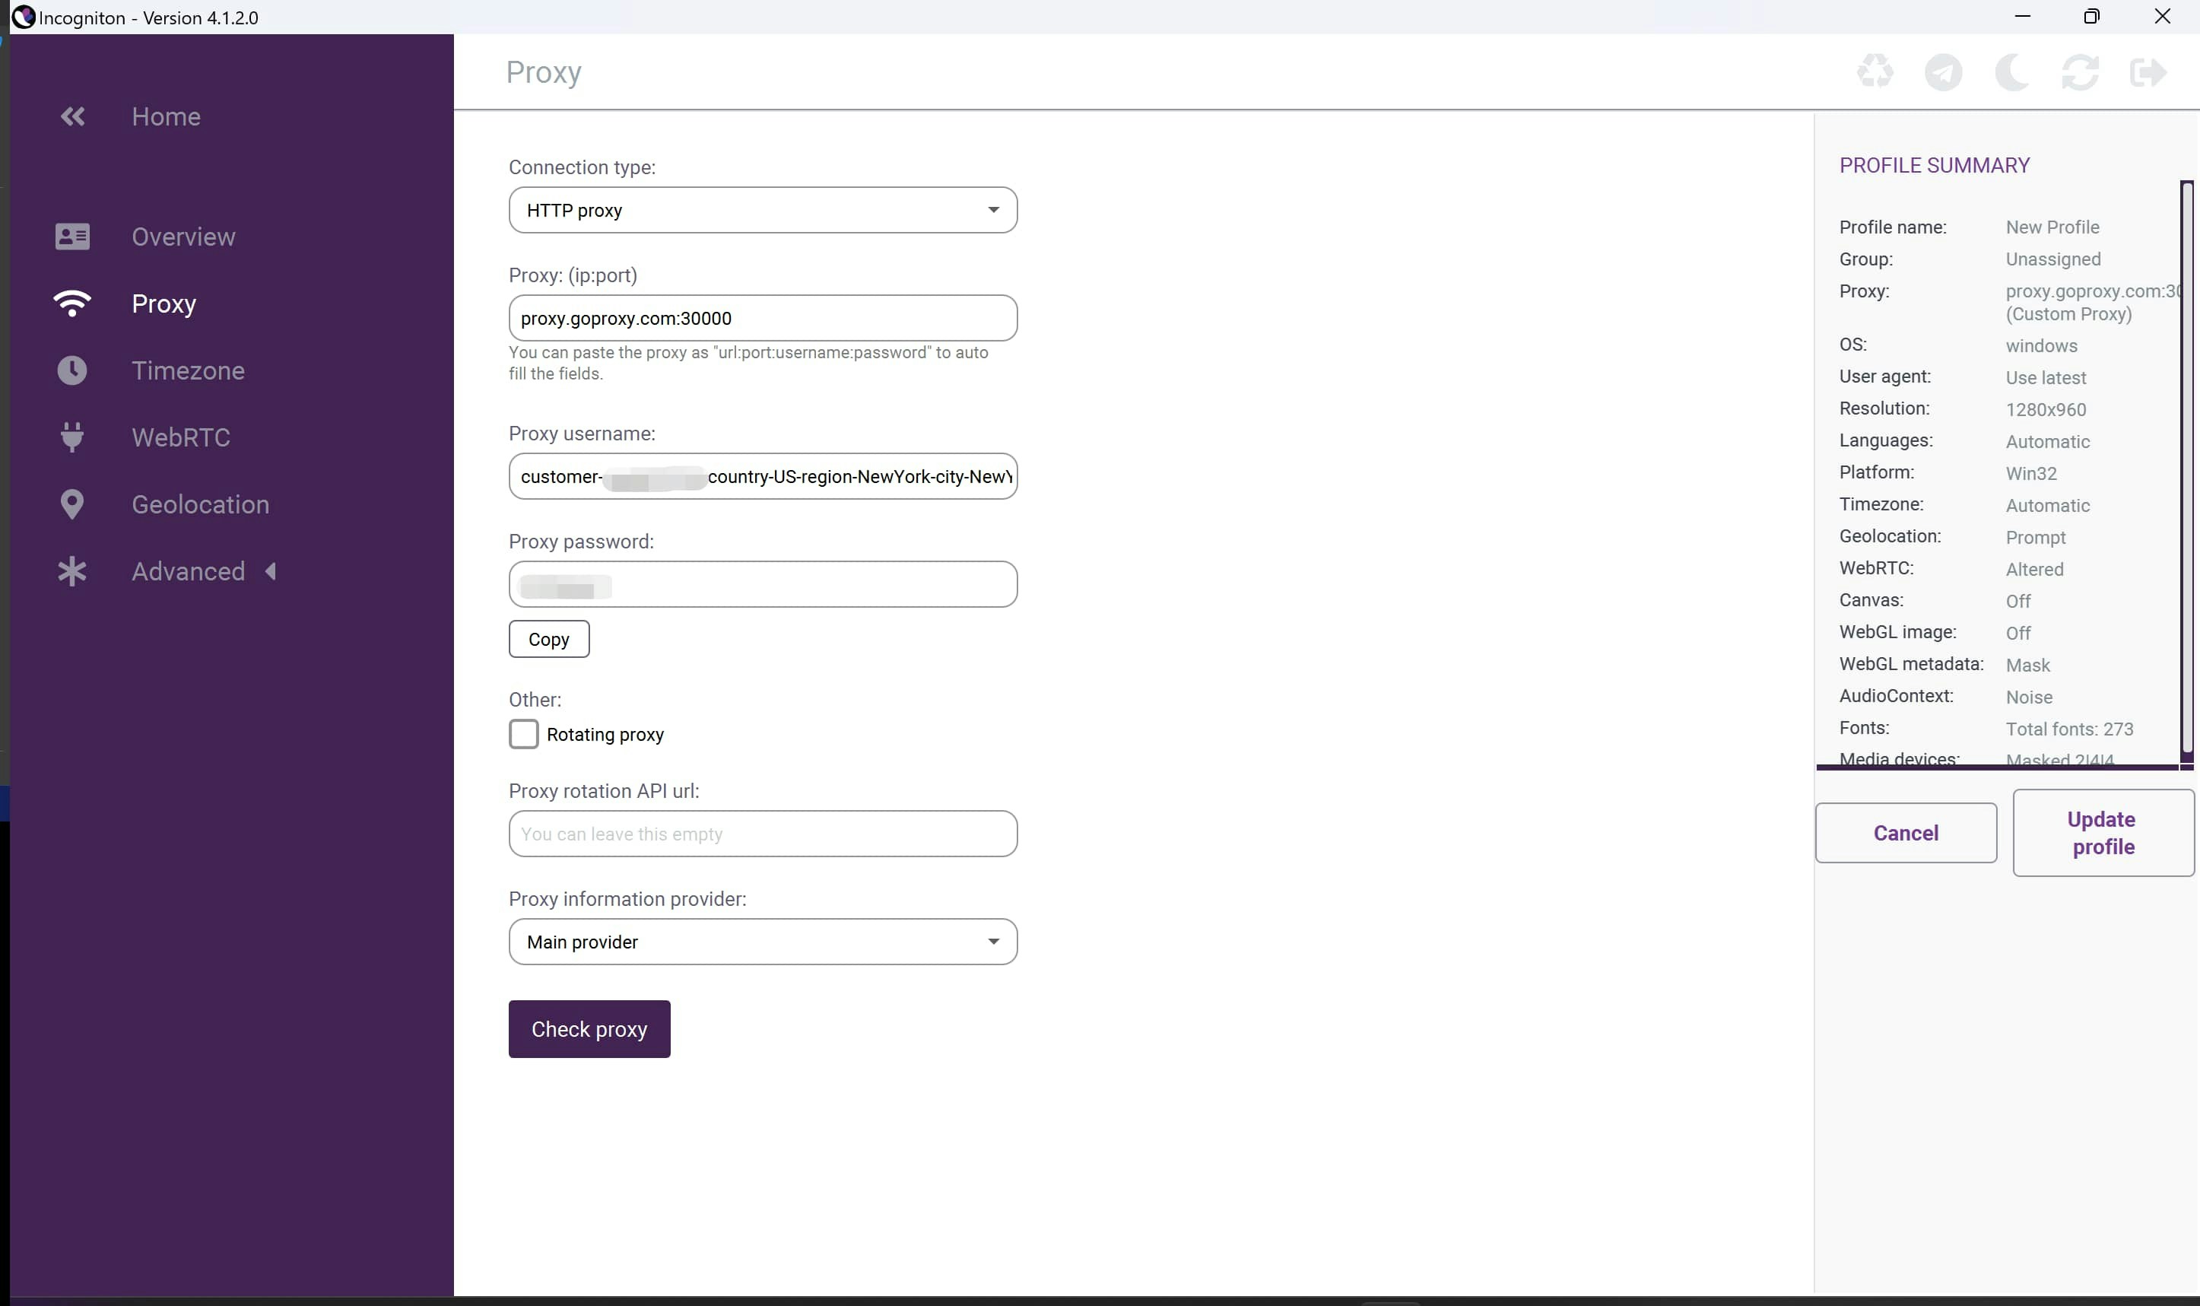Open Geolocation via map pin icon
Image resolution: width=2200 pixels, height=1306 pixels.
[x=72, y=504]
